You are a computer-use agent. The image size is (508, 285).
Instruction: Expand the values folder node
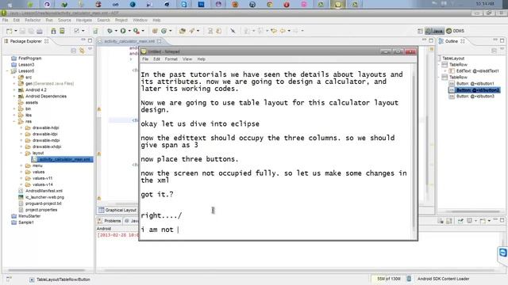[21, 172]
